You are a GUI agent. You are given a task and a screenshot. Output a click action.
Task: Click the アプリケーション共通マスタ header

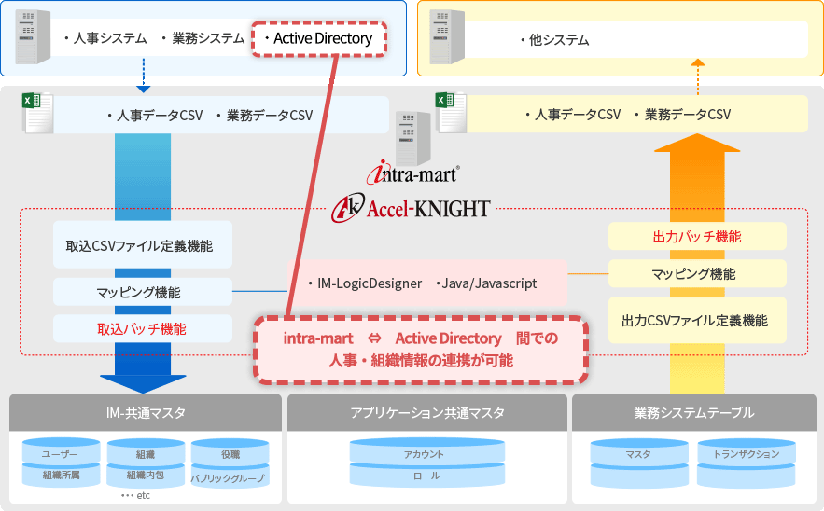[x=427, y=413]
